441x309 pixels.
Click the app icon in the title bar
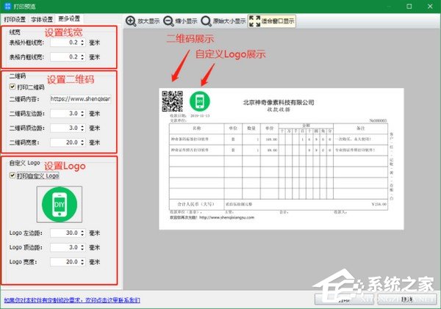pos(7,6)
